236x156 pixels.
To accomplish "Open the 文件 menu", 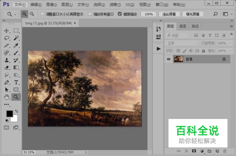I will (20, 5).
